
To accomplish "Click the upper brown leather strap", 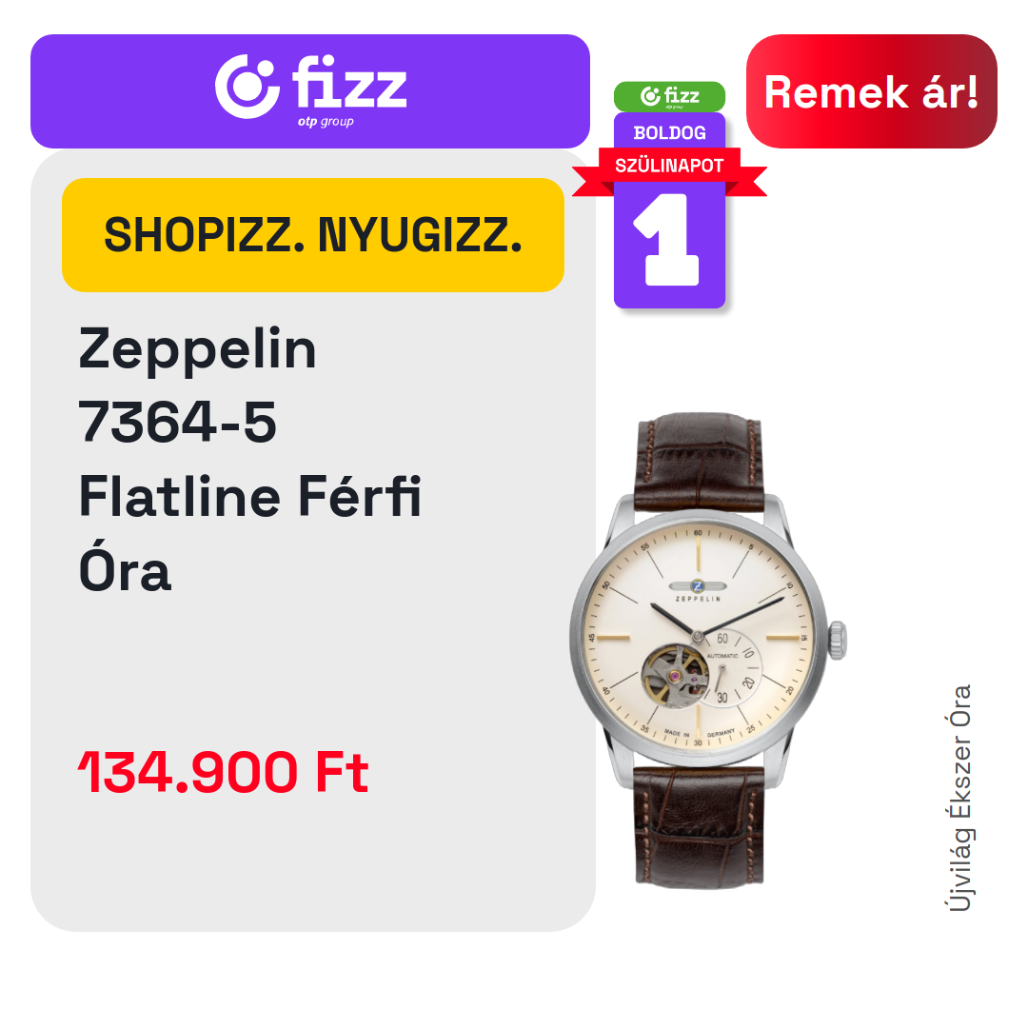I will (x=699, y=462).
